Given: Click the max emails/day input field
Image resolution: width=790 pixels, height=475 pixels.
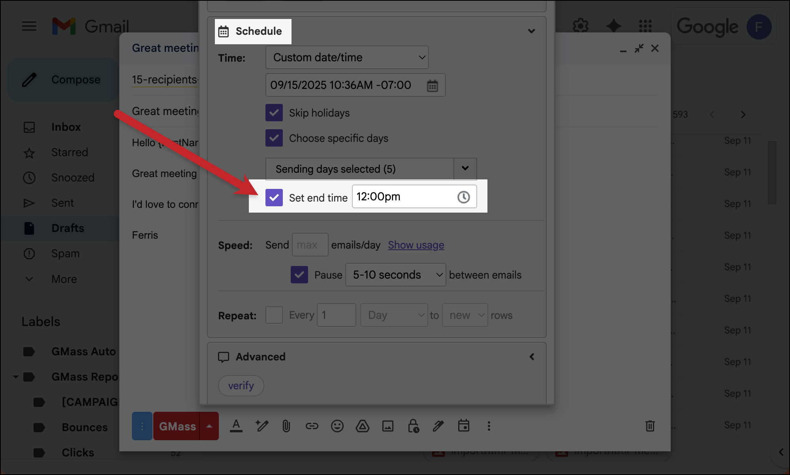Looking at the screenshot, I should pyautogui.click(x=310, y=245).
